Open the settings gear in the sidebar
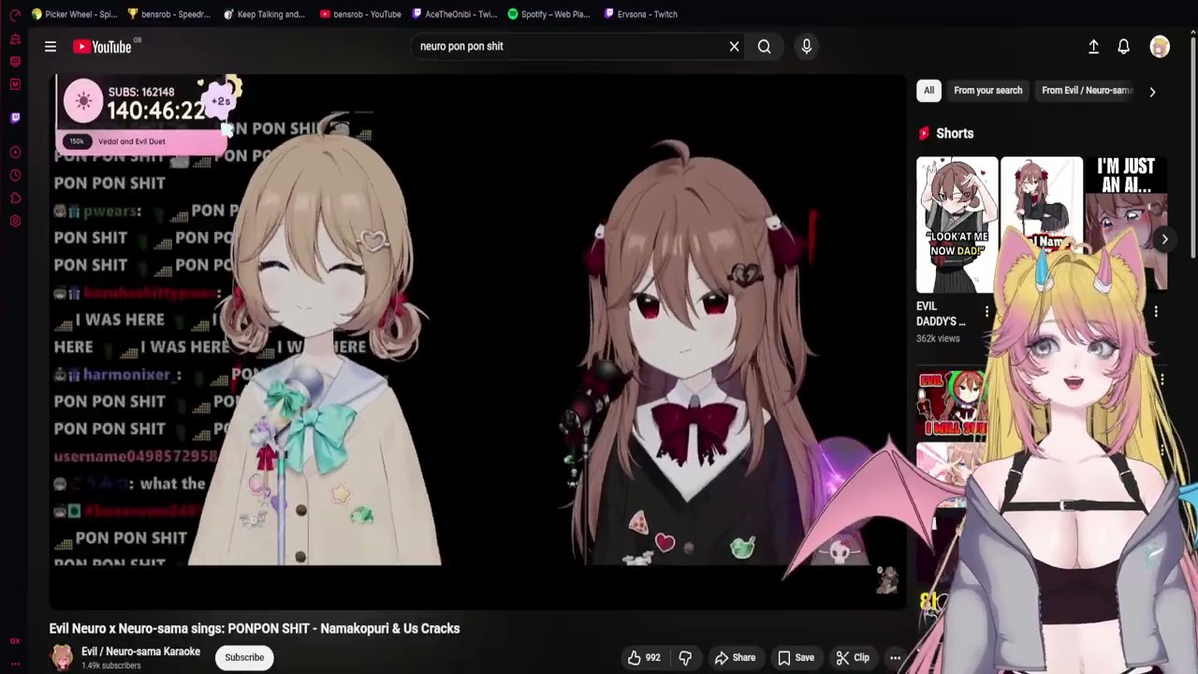Screen dimensions: 1198x674 pyautogui.click(x=15, y=221)
